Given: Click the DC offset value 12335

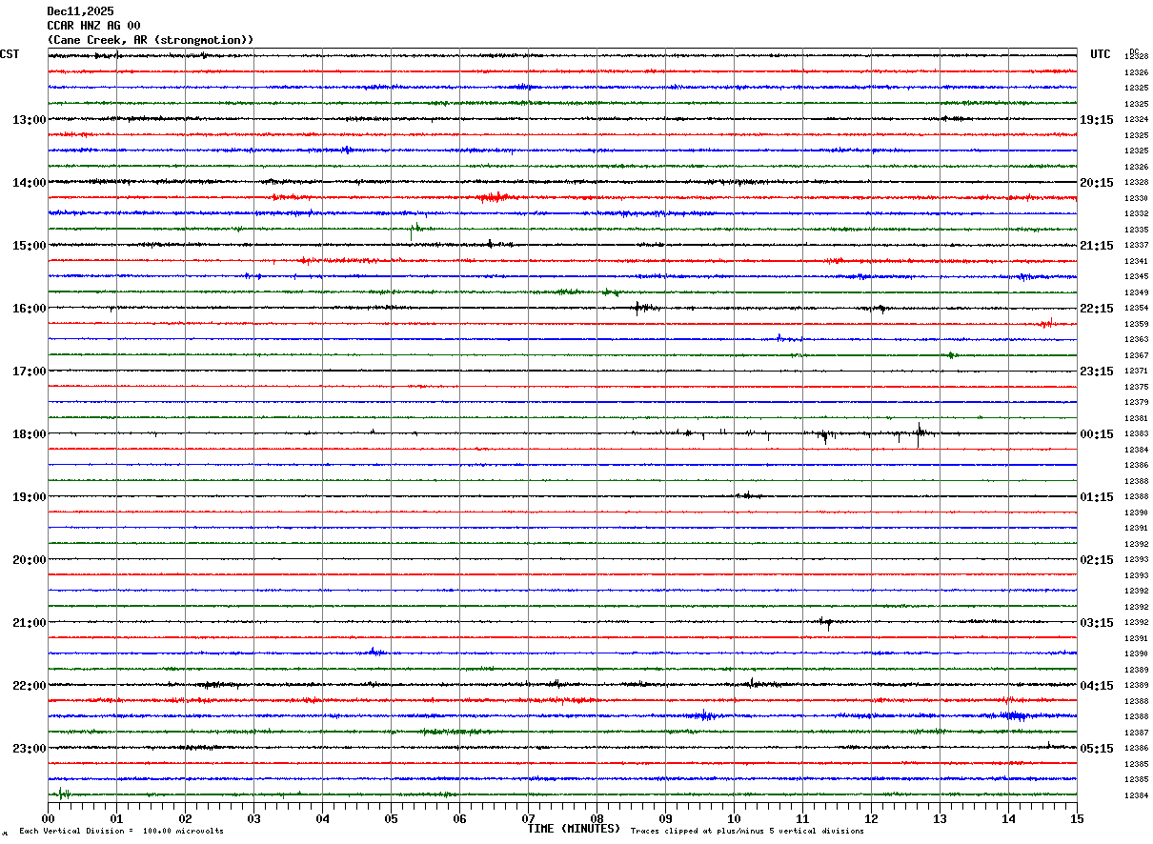Looking at the screenshot, I should click(x=1136, y=230).
